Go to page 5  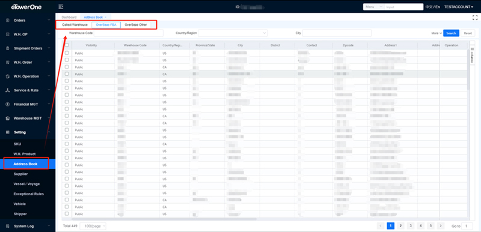pyautogui.click(x=430, y=226)
